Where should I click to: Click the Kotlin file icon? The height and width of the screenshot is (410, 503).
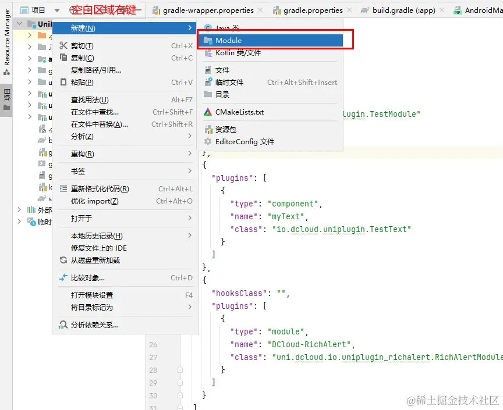(x=208, y=53)
